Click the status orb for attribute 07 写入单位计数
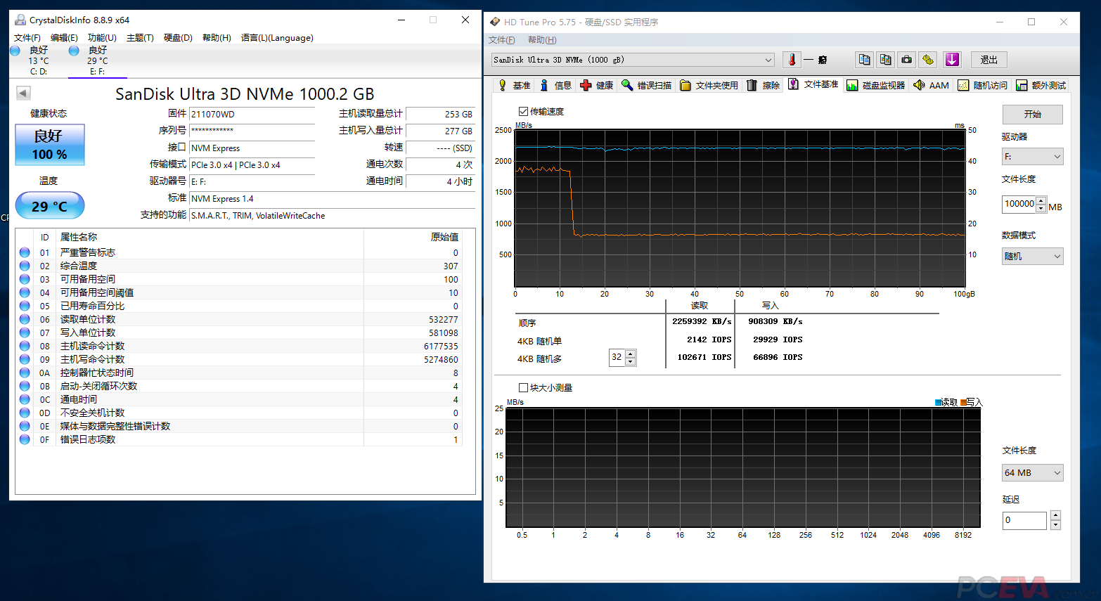The width and height of the screenshot is (1101, 601). click(x=25, y=332)
